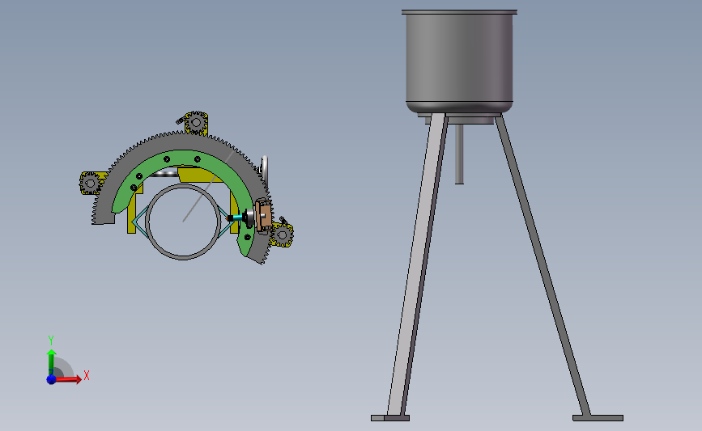Select the small pinion gear at left

coord(91,183)
